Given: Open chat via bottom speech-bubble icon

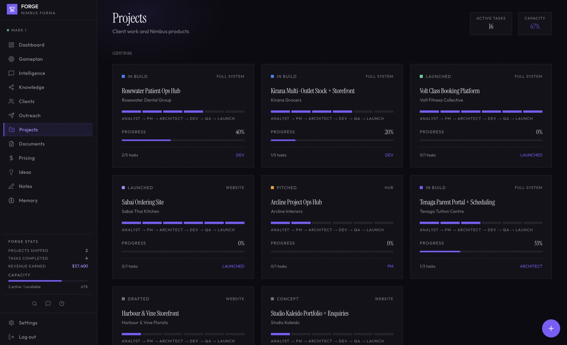Looking at the screenshot, I should click(48, 304).
